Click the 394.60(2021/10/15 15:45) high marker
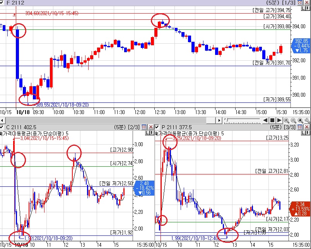This screenshot has width=311, height=249. (52, 13)
